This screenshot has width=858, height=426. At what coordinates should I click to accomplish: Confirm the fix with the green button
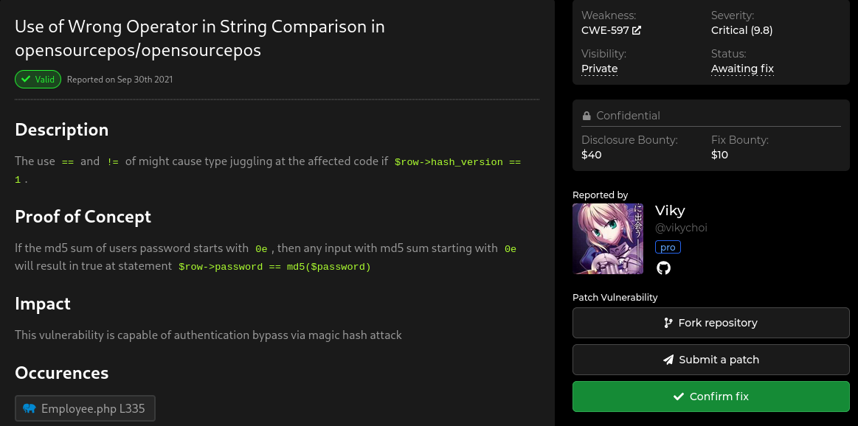click(x=710, y=396)
